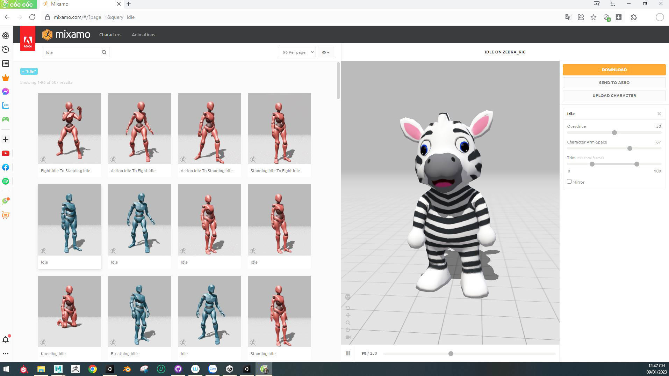This screenshot has height=376, width=669.
Task: Open the gear settings dropdown next to per page
Action: tap(326, 52)
